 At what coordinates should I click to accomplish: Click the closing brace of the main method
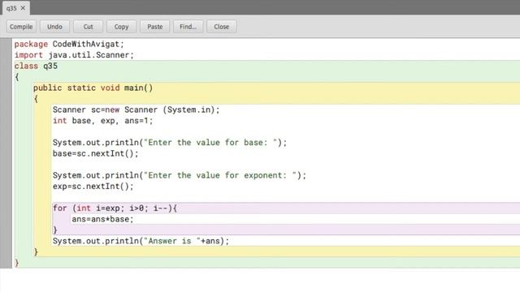(x=36, y=251)
